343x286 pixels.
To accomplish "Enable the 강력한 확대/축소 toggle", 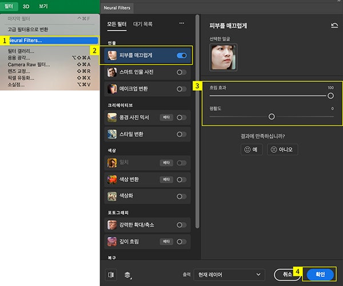I will 182,225.
